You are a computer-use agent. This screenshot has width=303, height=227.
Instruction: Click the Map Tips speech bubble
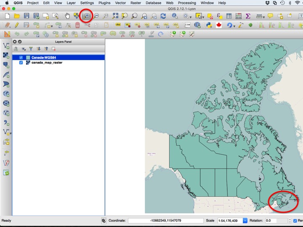(270, 16)
